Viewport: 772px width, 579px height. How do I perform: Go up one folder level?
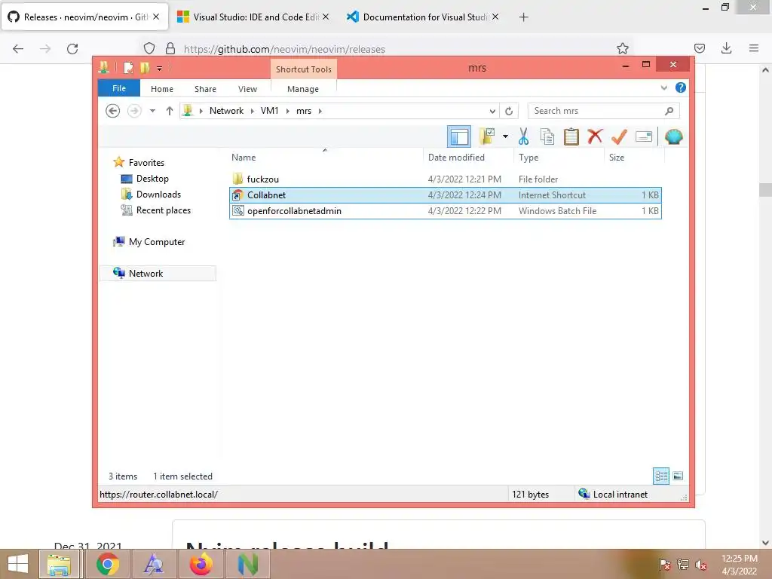(x=170, y=111)
